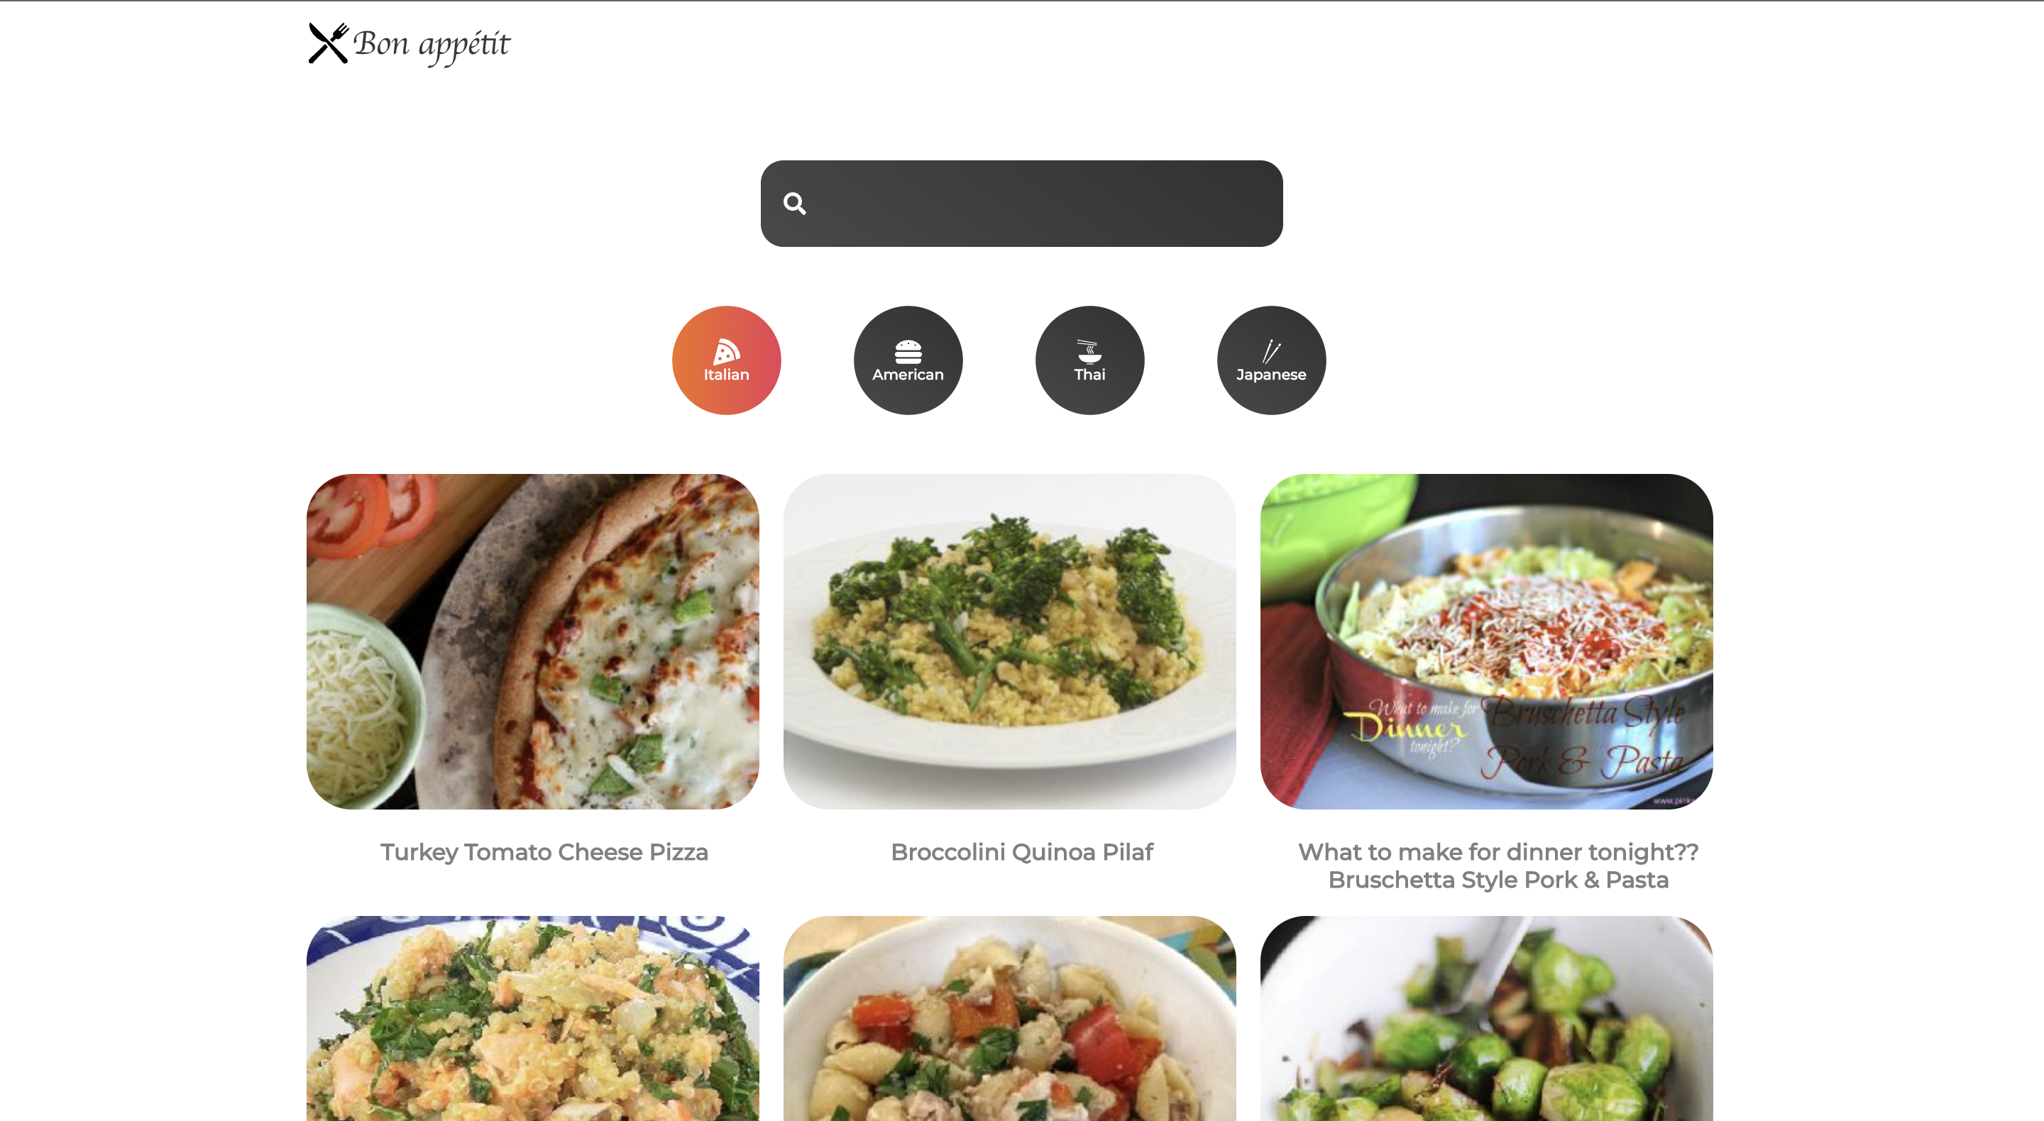2044x1121 pixels.
Task: Open the Broccolini Quinoa Pilaf photo
Action: 1009,642
